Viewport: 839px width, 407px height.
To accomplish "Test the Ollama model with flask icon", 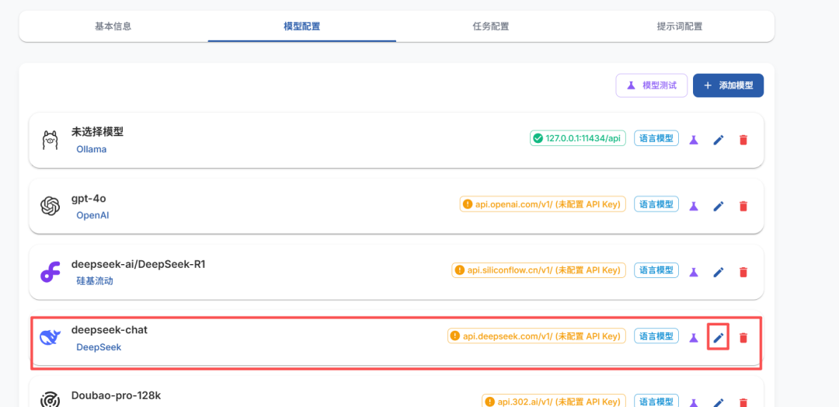I will click(x=694, y=140).
